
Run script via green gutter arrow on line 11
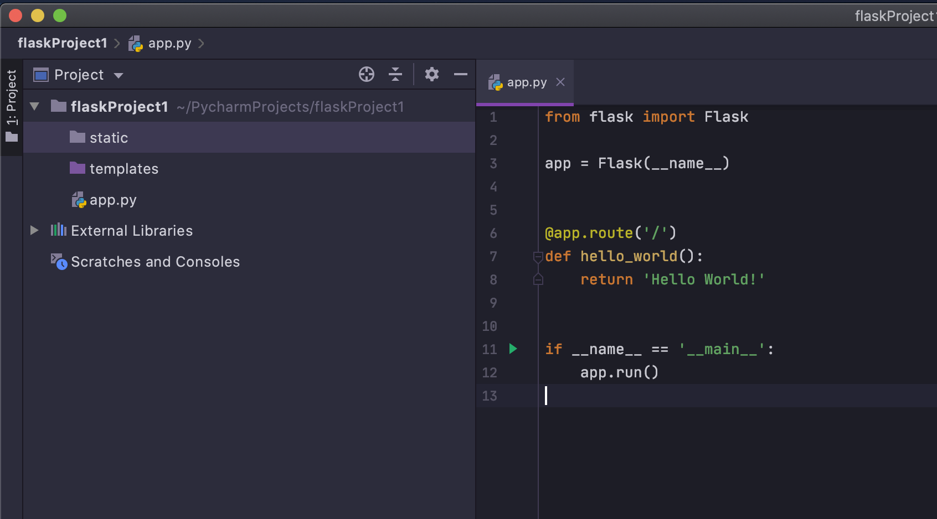click(513, 349)
